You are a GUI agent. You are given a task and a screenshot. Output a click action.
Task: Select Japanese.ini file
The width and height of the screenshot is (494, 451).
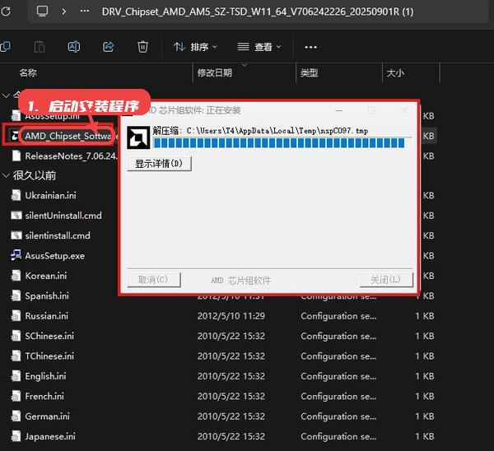pyautogui.click(x=50, y=436)
